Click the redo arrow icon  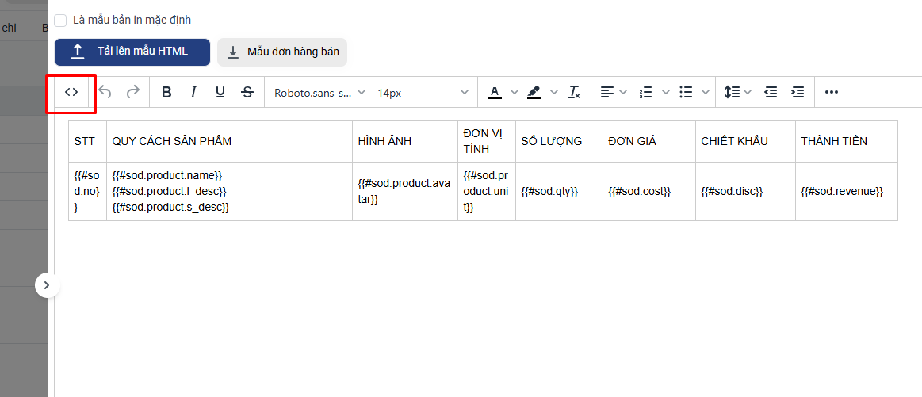[132, 93]
